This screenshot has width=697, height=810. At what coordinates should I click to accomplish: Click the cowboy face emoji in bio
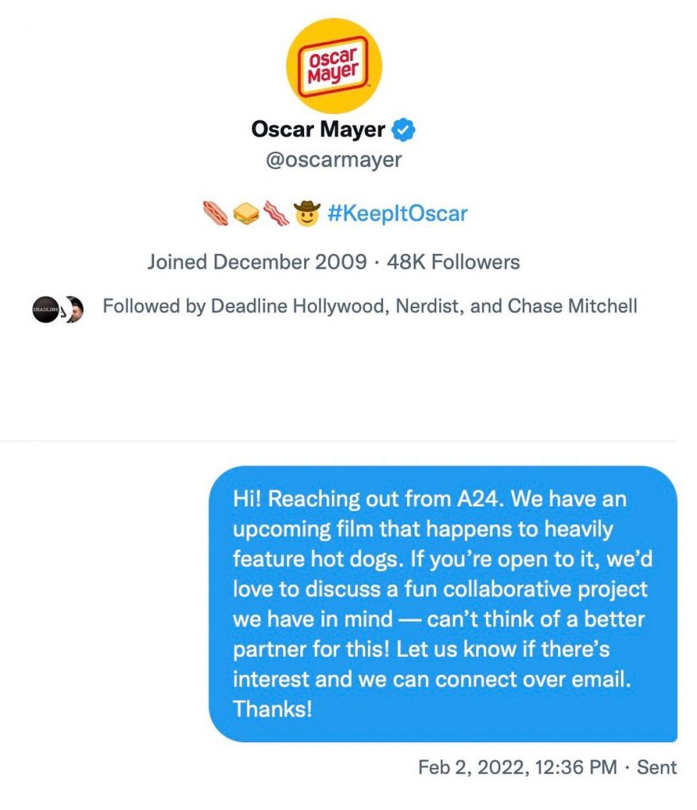(305, 212)
